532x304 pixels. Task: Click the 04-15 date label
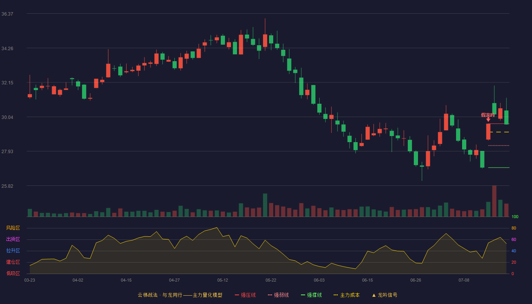tap(126, 280)
